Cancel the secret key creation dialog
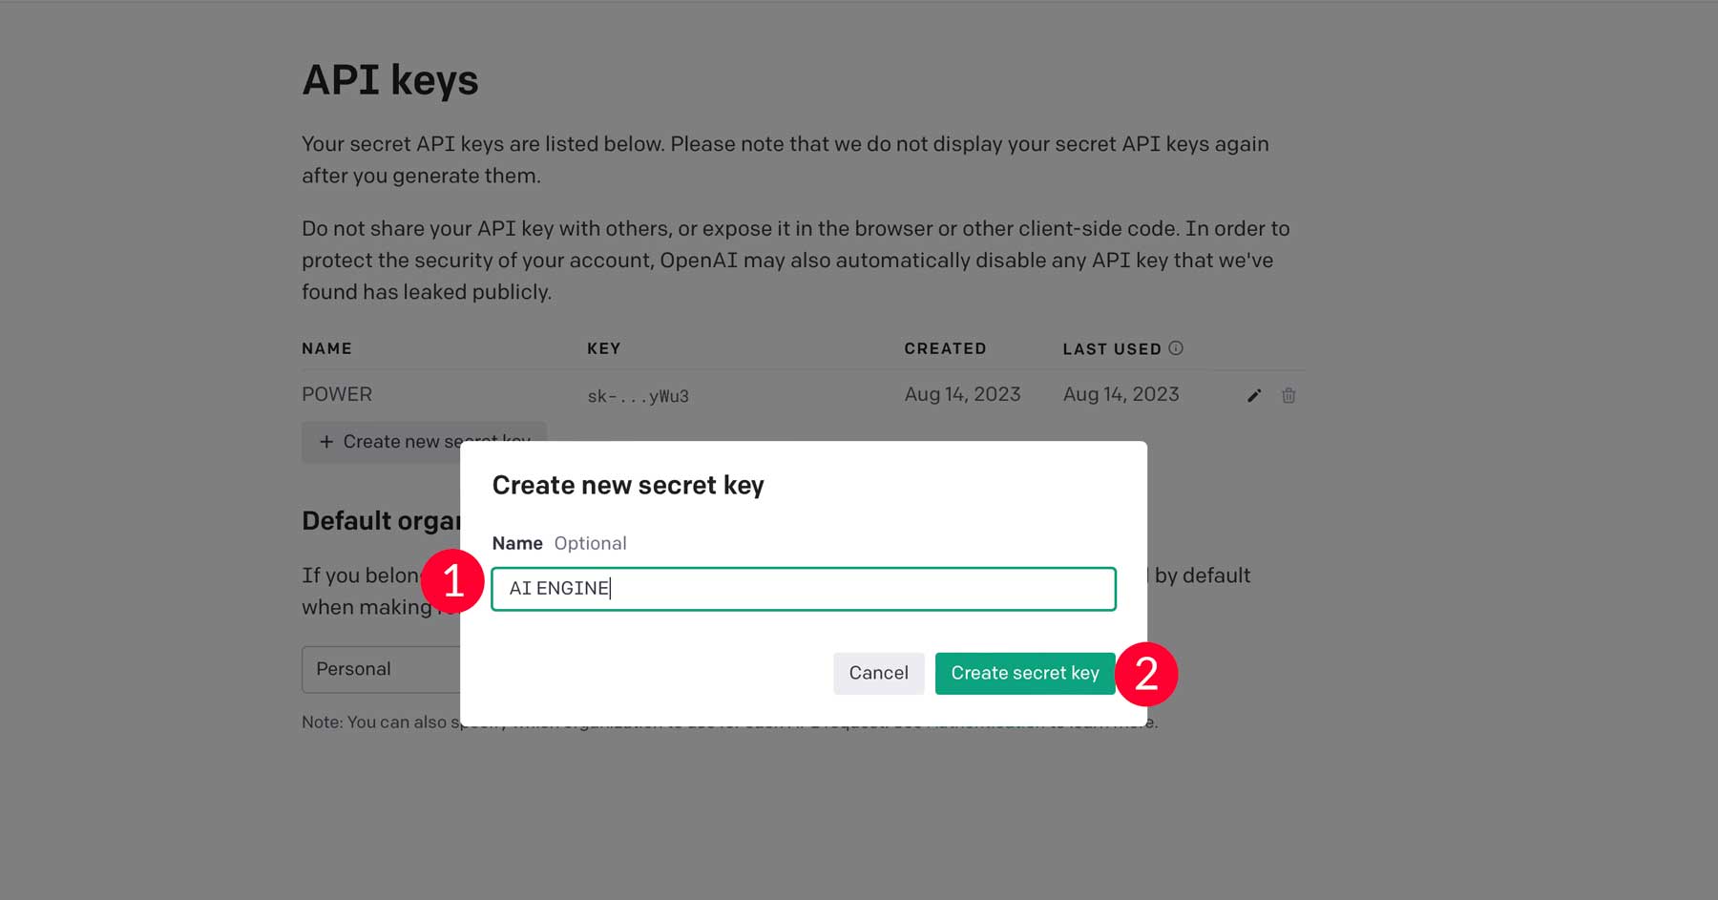The width and height of the screenshot is (1718, 900). 878,673
